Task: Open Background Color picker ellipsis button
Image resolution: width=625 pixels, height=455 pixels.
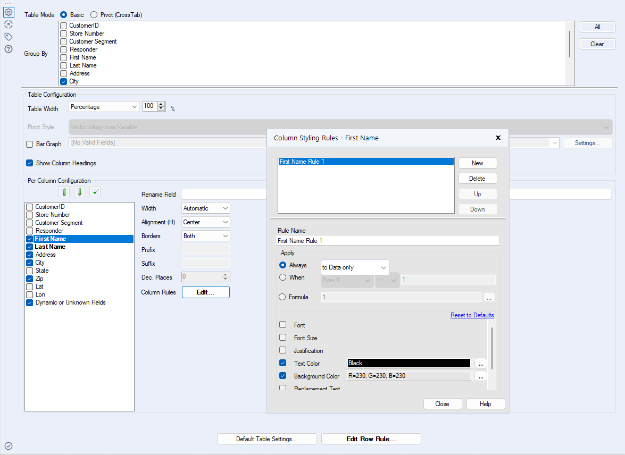Action: 481,376
